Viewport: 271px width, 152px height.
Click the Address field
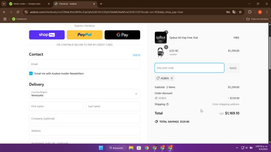tap(85, 130)
